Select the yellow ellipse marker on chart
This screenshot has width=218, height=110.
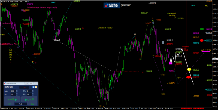point(189,70)
